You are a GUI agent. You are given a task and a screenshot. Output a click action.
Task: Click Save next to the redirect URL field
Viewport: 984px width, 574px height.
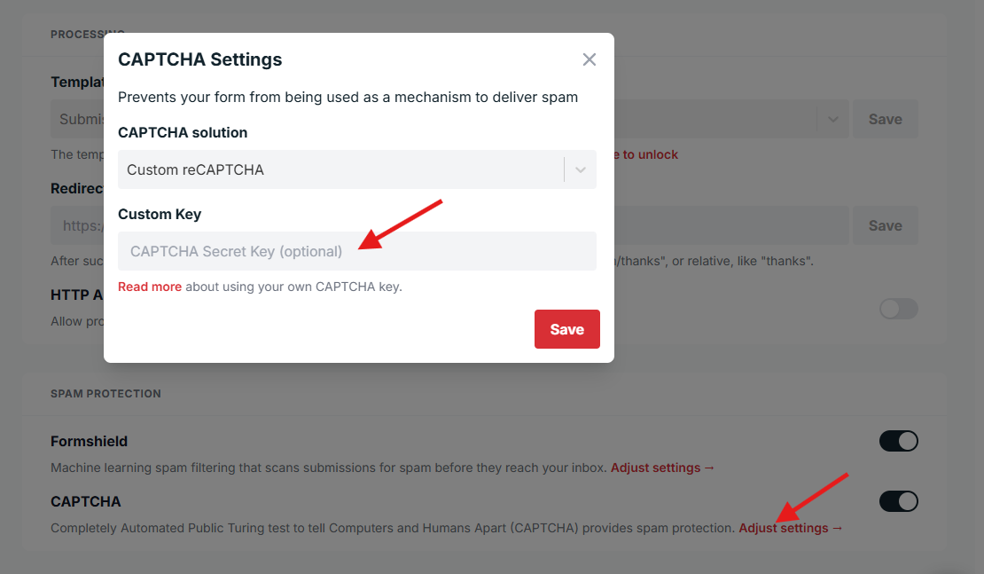(885, 224)
